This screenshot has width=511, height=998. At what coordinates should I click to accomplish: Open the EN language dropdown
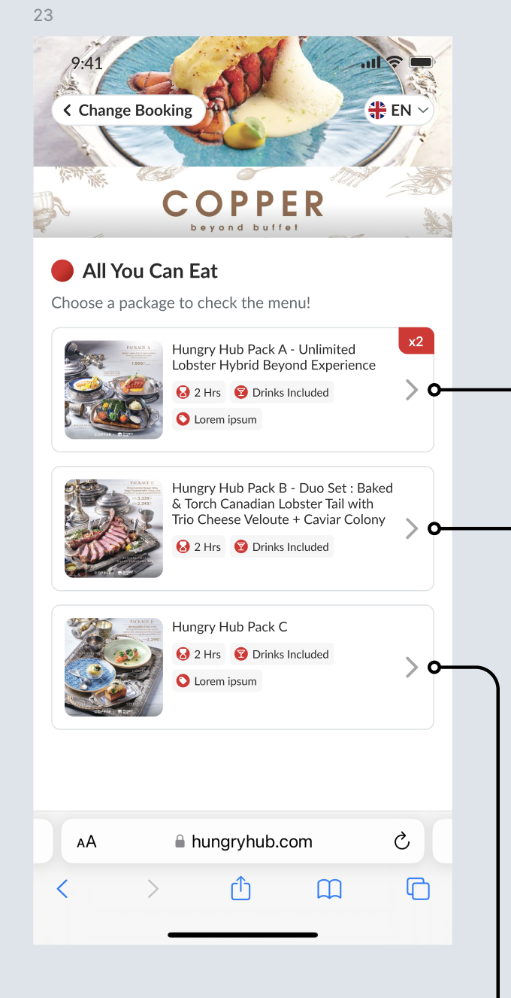(399, 111)
